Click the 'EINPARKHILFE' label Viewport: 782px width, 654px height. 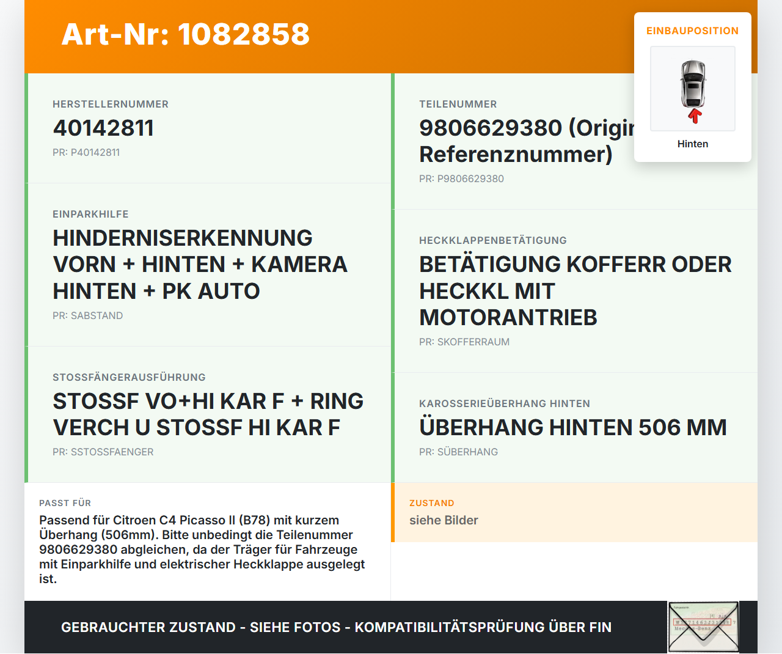coord(90,214)
